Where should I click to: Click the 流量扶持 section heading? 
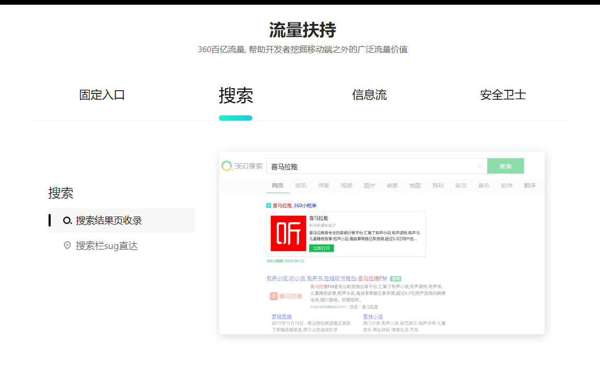point(302,30)
